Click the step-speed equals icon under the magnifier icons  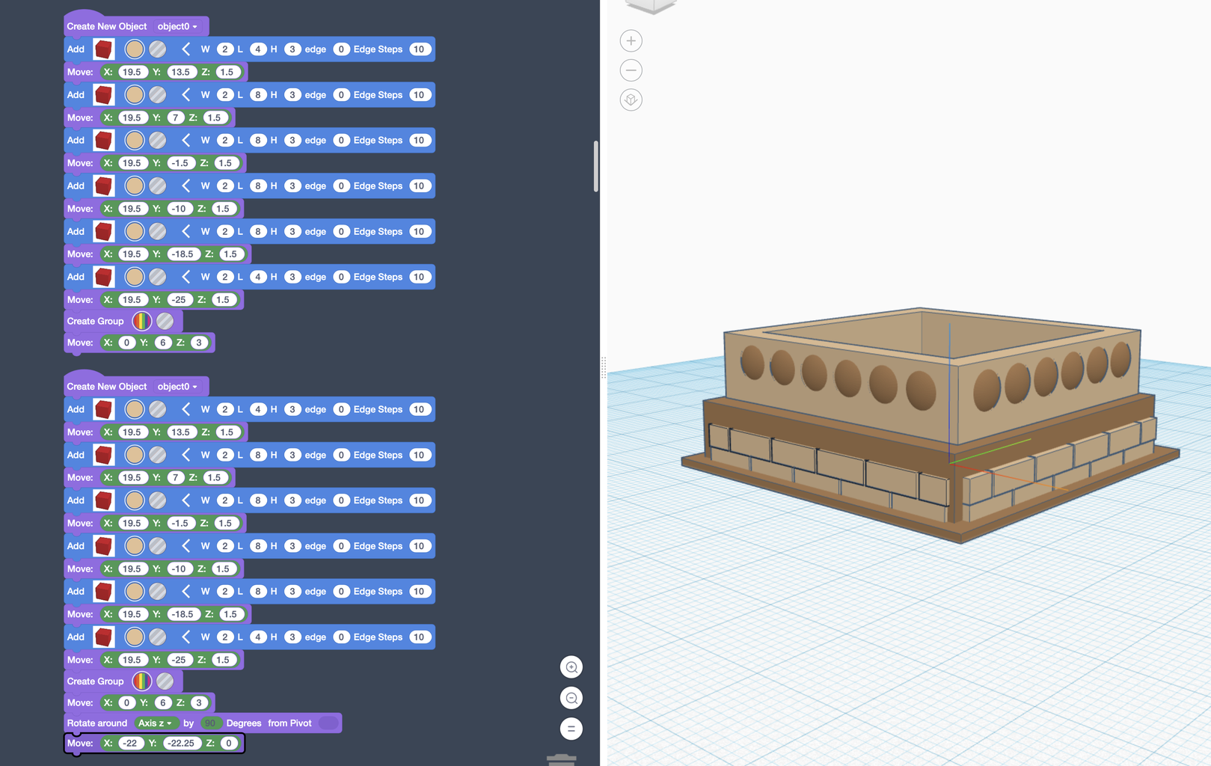pos(571,728)
